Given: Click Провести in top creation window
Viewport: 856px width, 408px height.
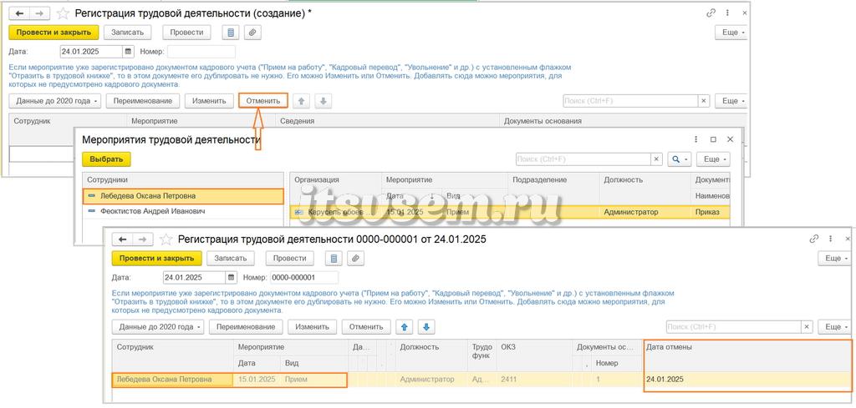Looking at the screenshot, I should point(186,33).
